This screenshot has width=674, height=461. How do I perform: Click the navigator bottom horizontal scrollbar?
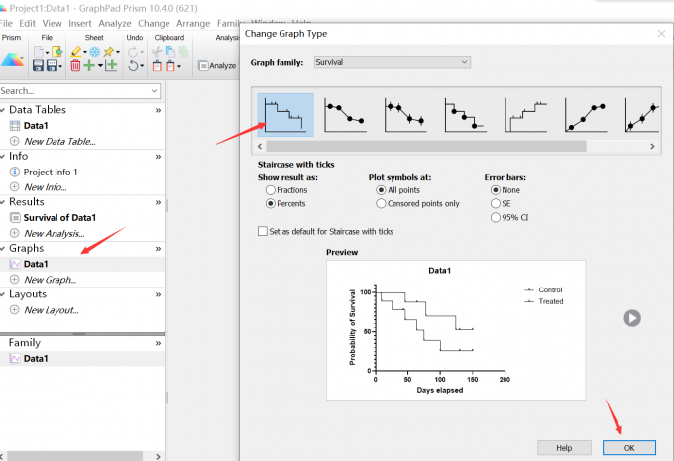pos(74,456)
